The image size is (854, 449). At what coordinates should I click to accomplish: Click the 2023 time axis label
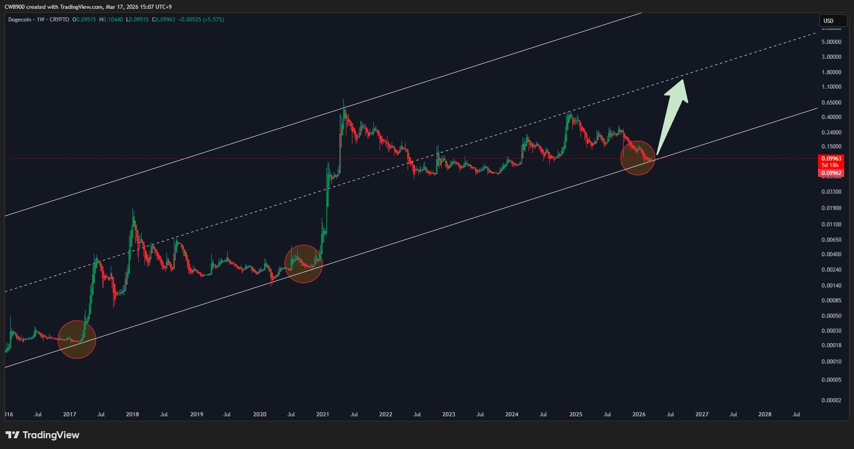[449, 414]
